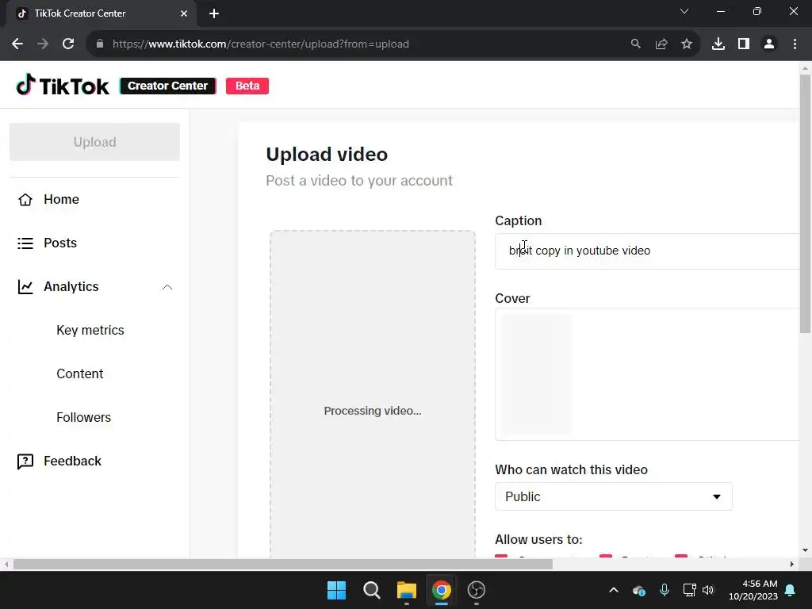This screenshot has height=609, width=812.
Task: Click the TikTok logo
Action: pos(63,86)
